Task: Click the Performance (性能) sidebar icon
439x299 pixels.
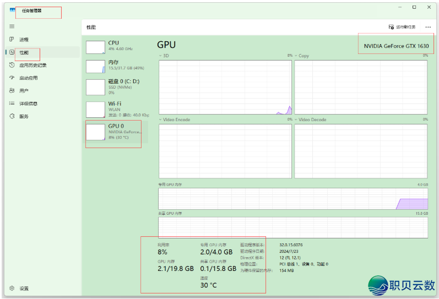Action: tap(12, 52)
